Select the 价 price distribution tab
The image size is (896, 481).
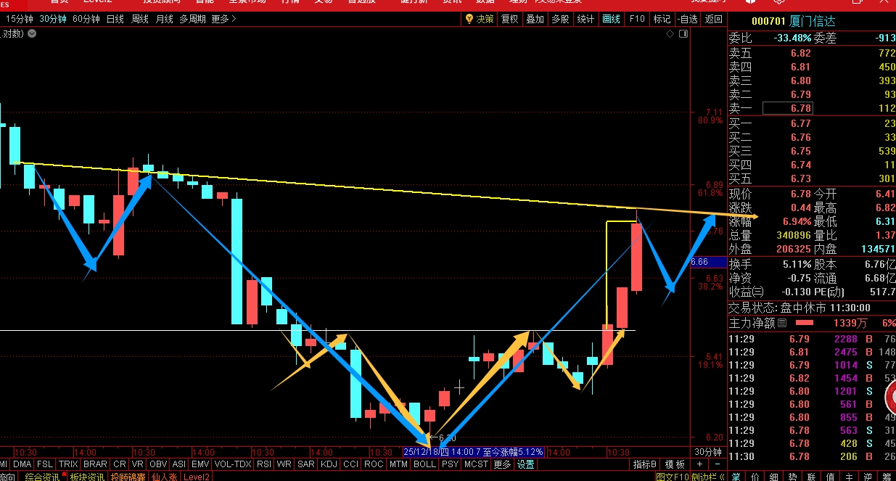tap(755, 476)
